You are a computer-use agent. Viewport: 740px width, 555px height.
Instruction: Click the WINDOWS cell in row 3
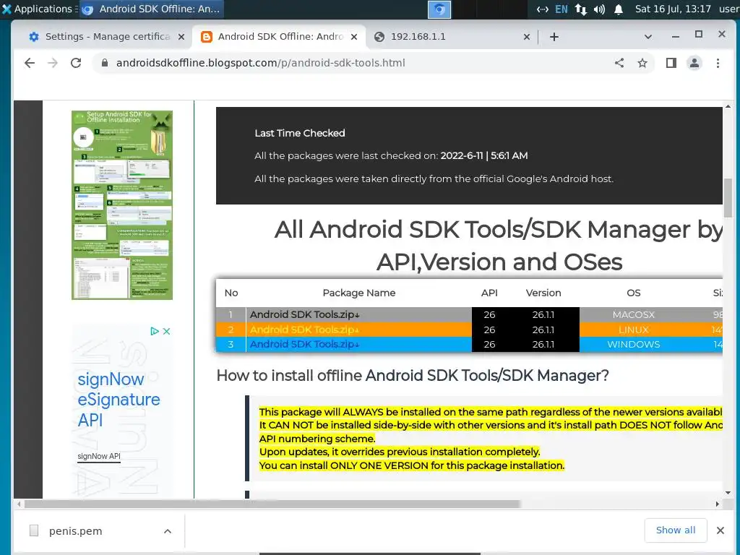[x=633, y=344]
